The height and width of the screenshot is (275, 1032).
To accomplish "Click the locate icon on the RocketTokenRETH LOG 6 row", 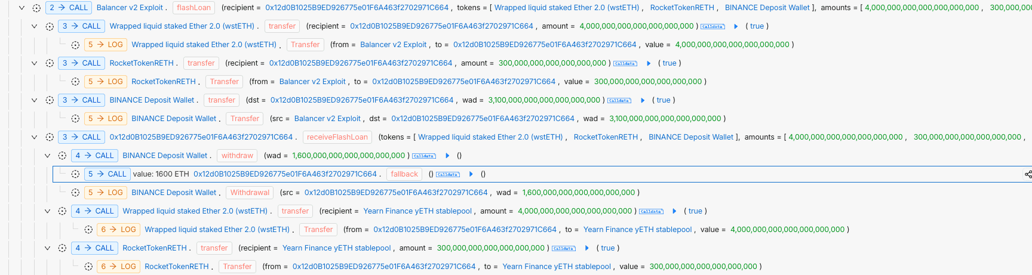I will click(88, 267).
